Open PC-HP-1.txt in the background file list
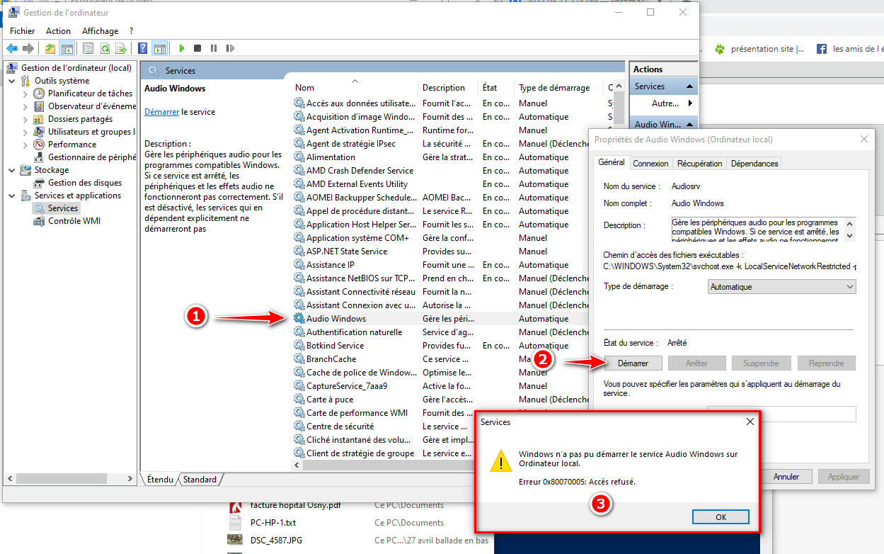 point(273,523)
